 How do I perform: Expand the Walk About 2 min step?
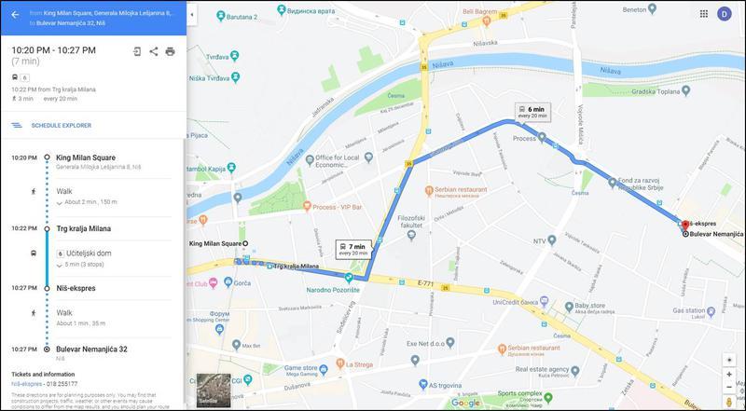pyautogui.click(x=87, y=202)
